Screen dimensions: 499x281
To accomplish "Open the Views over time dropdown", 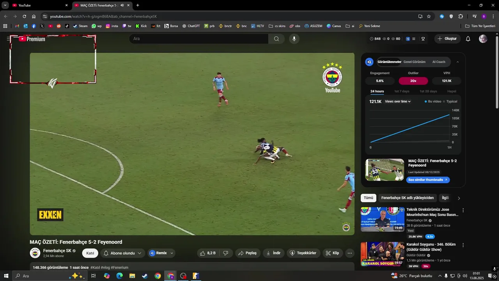I will click(x=398, y=101).
